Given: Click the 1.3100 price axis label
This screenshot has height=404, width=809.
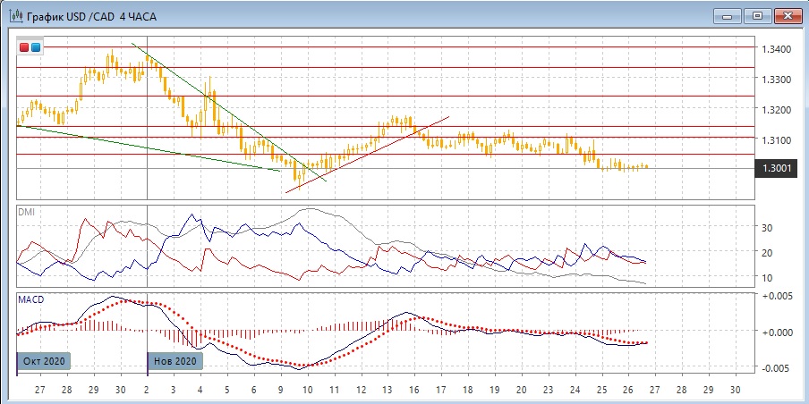Looking at the screenshot, I should tap(775, 140).
